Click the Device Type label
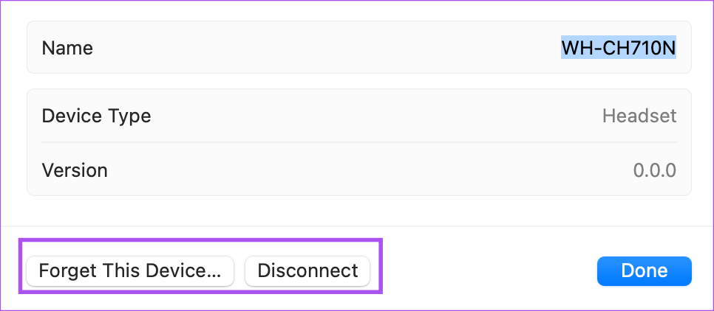This screenshot has height=311, width=714. 96,116
